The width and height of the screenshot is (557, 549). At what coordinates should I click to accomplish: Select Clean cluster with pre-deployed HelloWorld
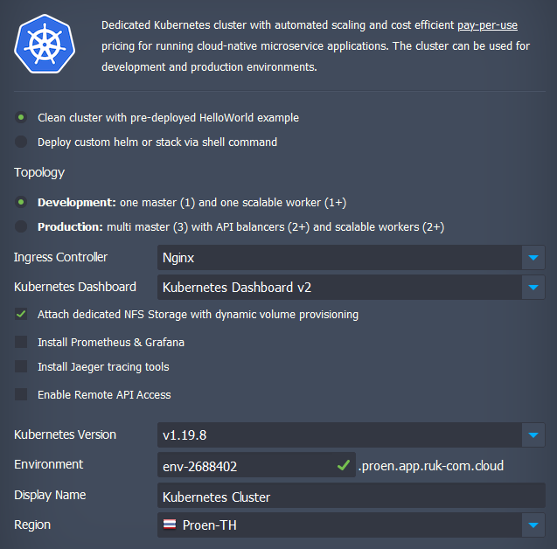pos(21,117)
